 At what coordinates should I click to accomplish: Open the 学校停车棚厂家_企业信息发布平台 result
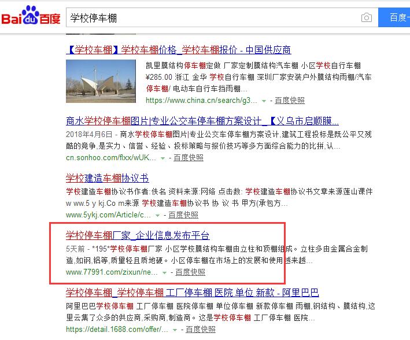[x=138, y=235]
